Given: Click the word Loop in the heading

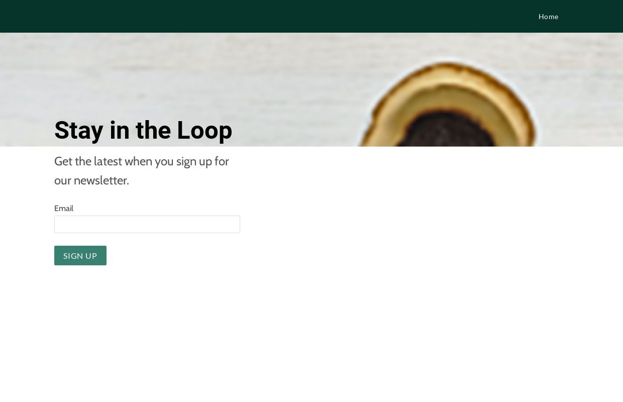Looking at the screenshot, I should (x=204, y=130).
